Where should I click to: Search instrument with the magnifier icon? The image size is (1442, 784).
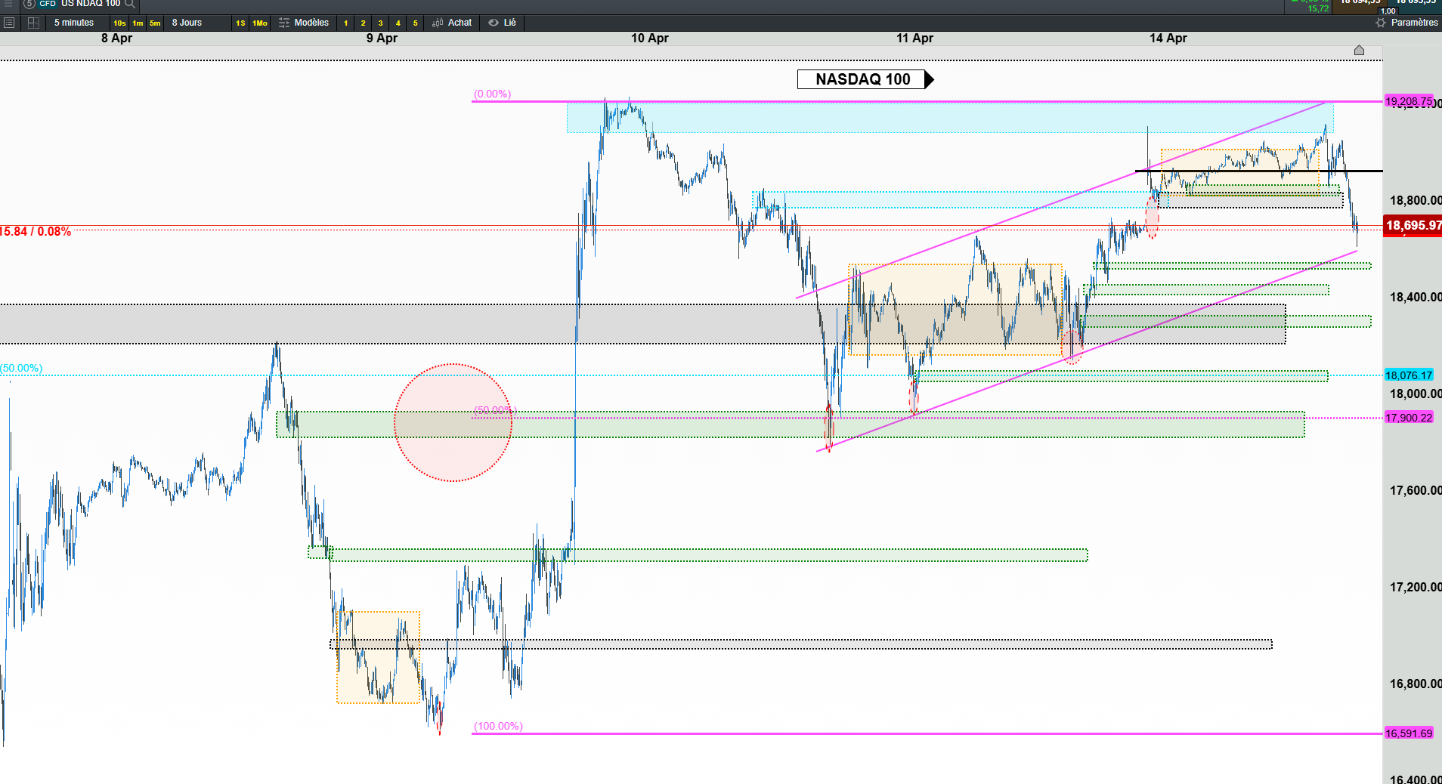click(x=130, y=4)
